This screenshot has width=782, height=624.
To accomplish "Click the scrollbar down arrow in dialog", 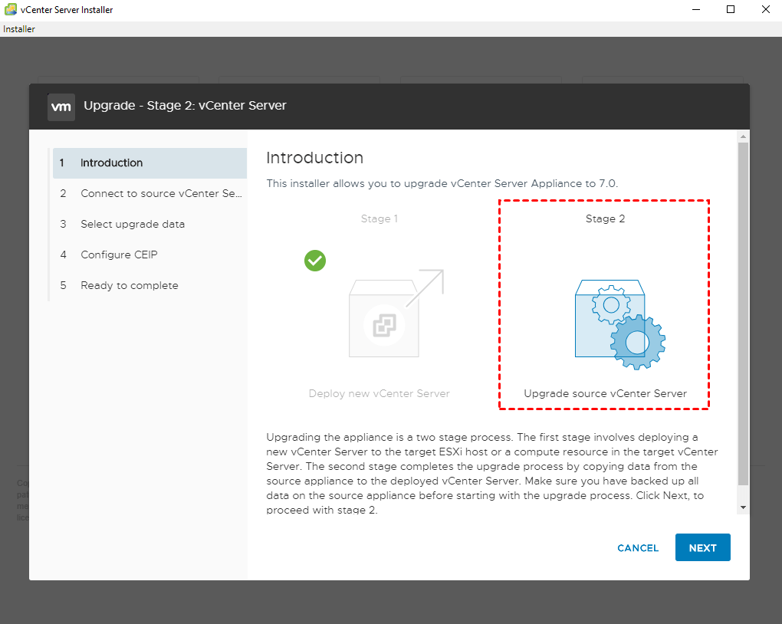I will 743,507.
